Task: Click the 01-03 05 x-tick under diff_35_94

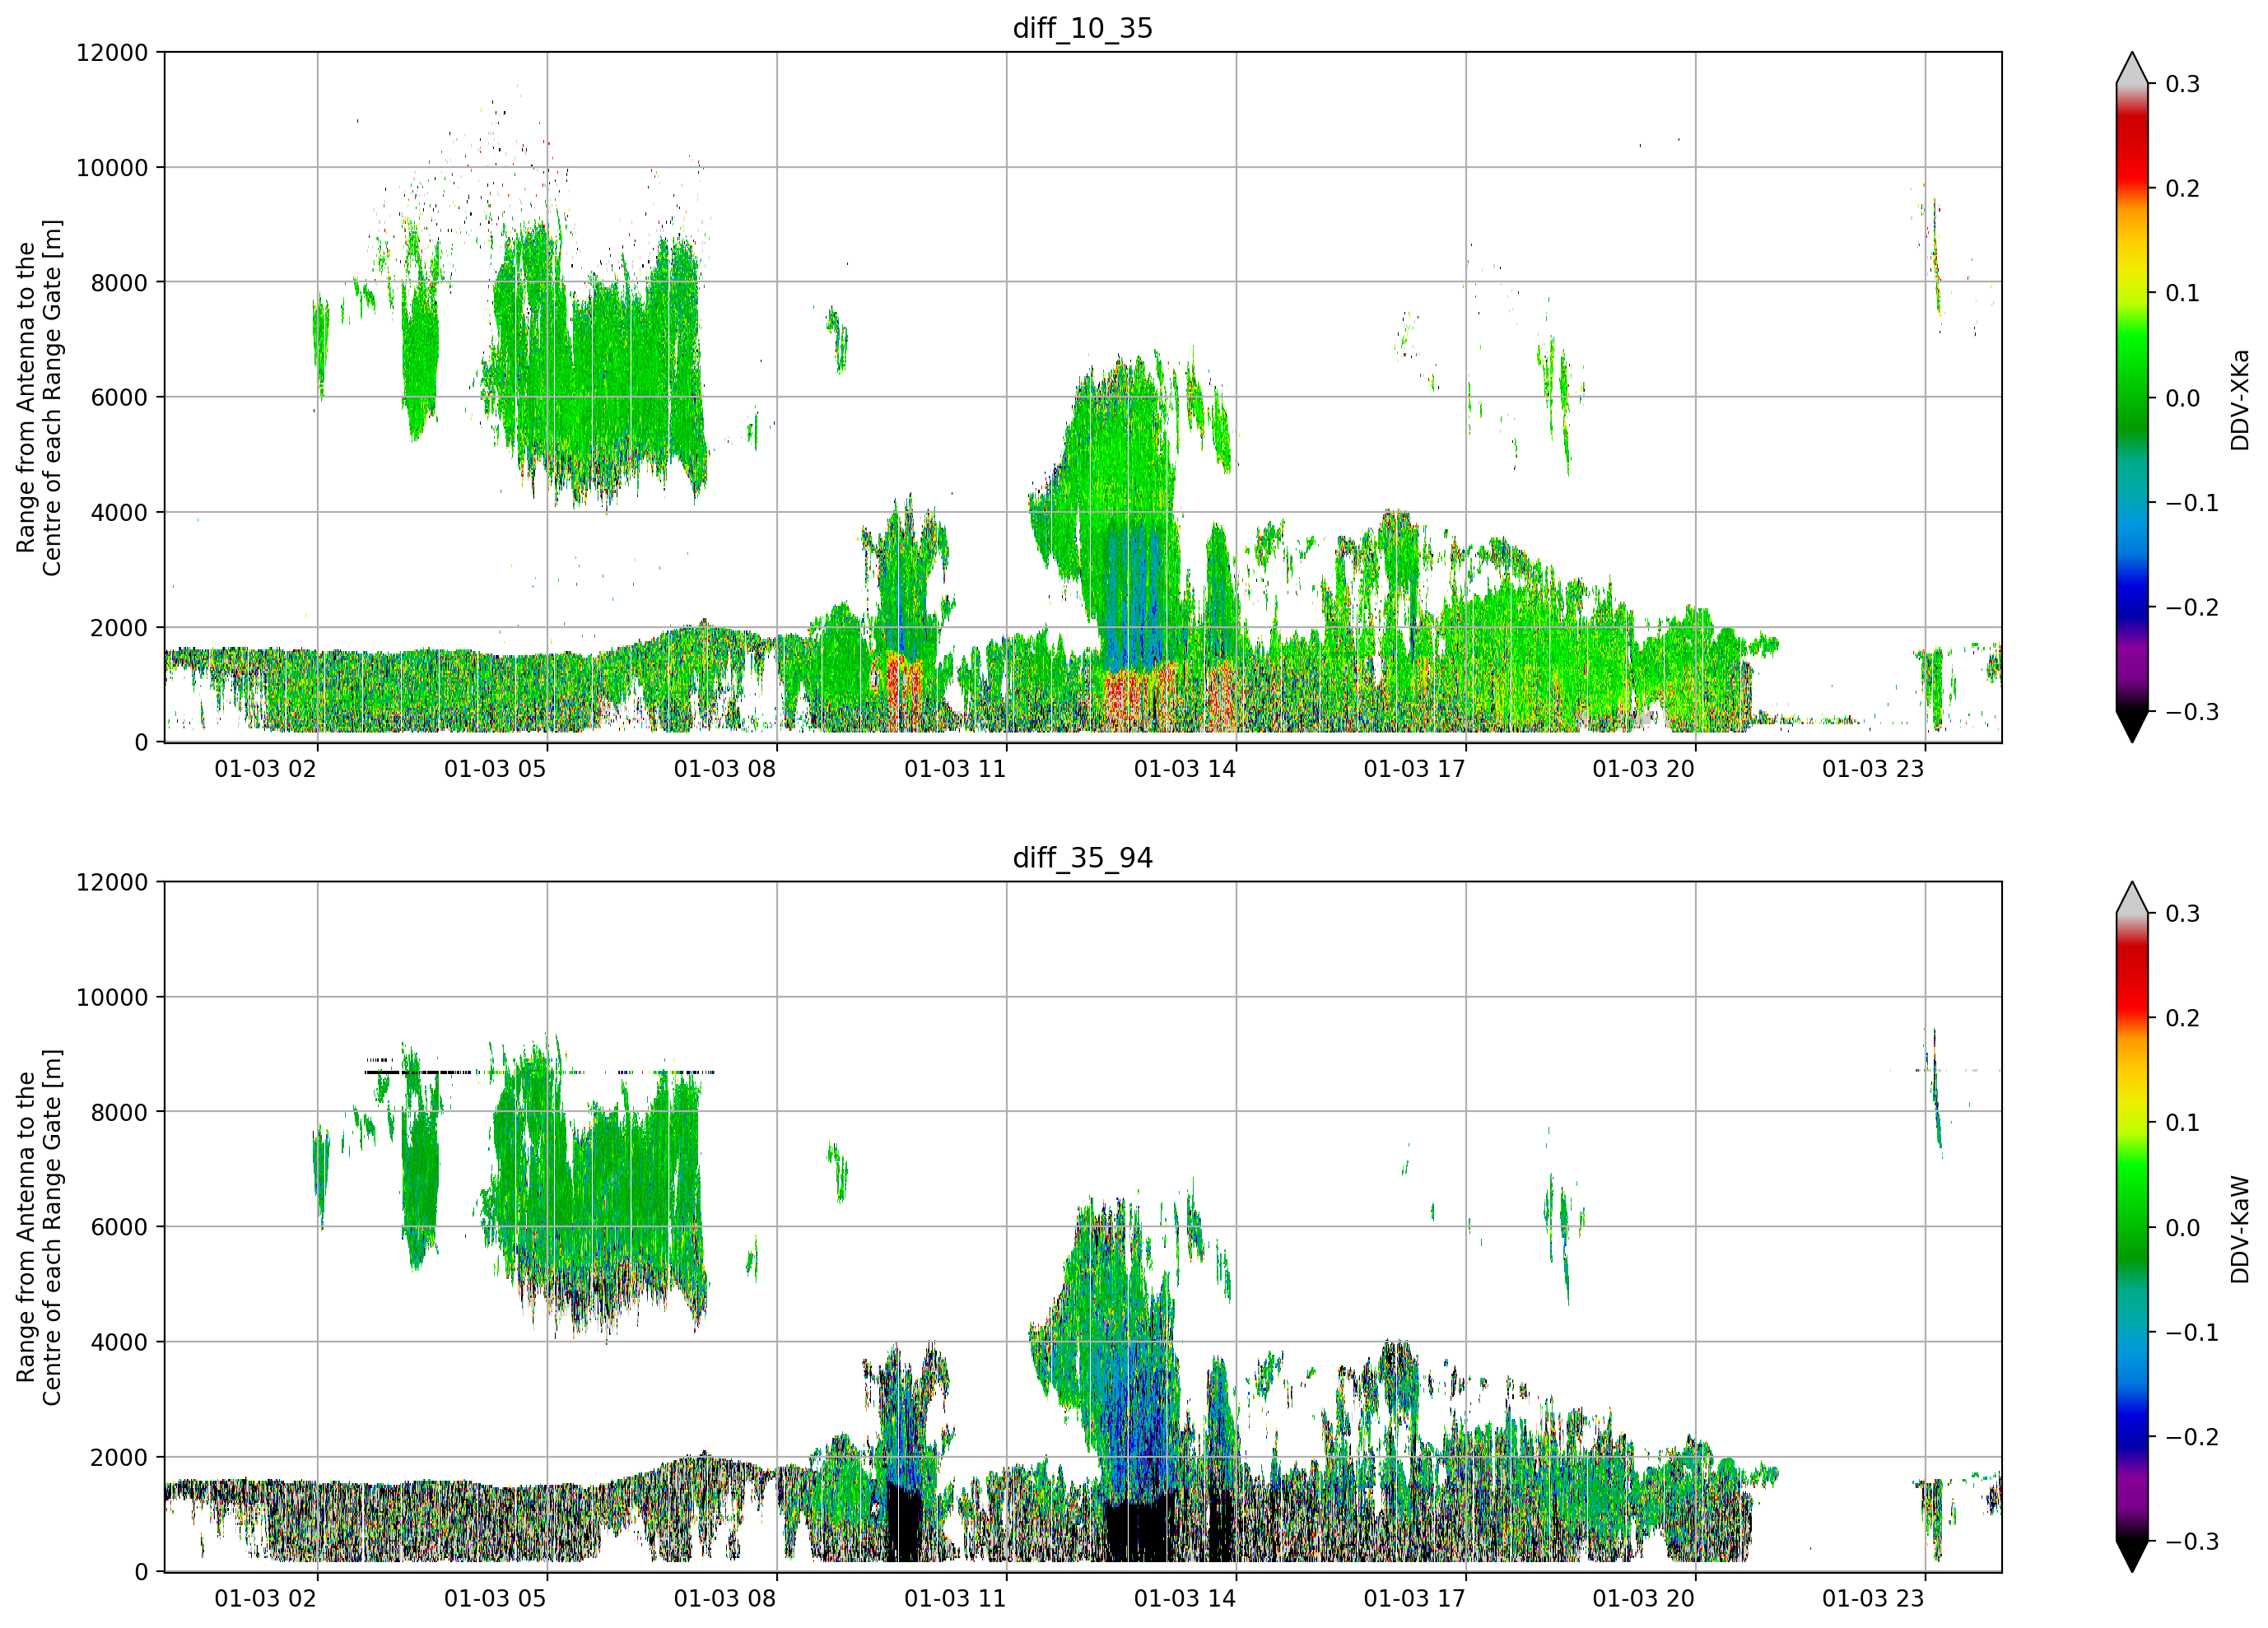Action: tap(495, 1598)
